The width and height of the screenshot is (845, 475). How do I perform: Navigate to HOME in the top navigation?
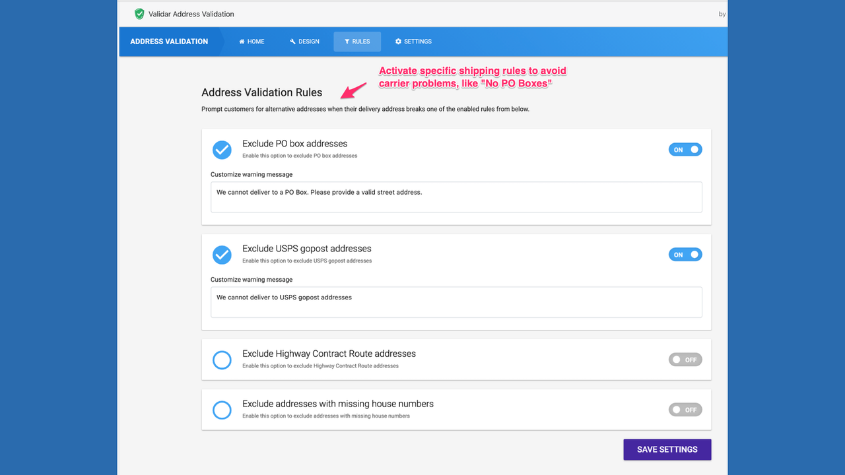(252, 41)
